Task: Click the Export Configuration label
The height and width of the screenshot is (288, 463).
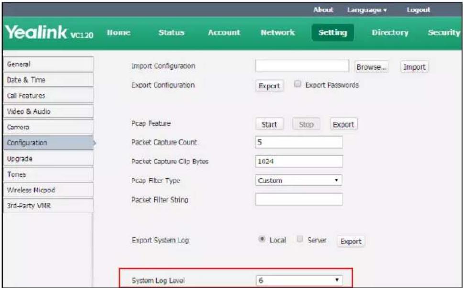Action: pyautogui.click(x=163, y=85)
